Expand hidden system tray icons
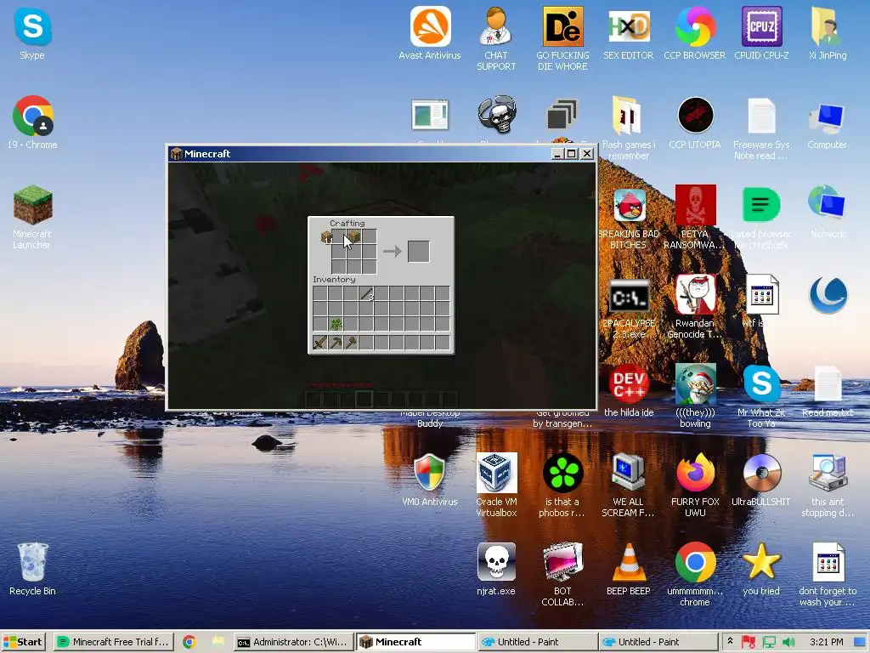 click(730, 641)
